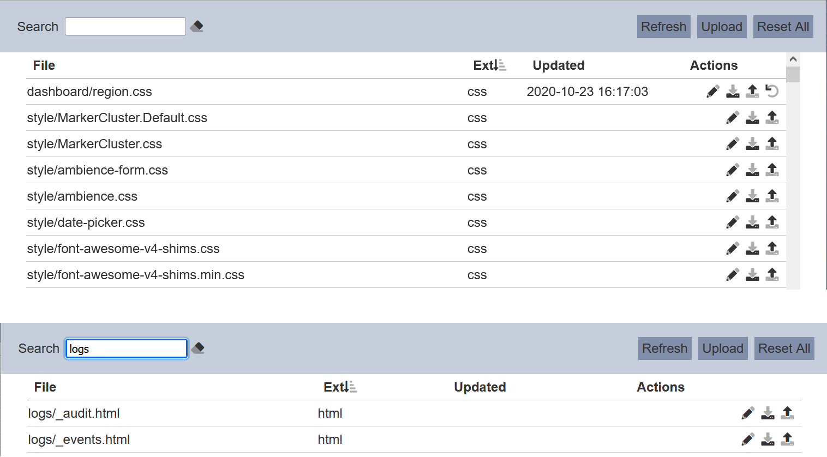Viewport: 827px width, 457px height.
Task: Sort top table by Ext column
Action: [x=489, y=65]
